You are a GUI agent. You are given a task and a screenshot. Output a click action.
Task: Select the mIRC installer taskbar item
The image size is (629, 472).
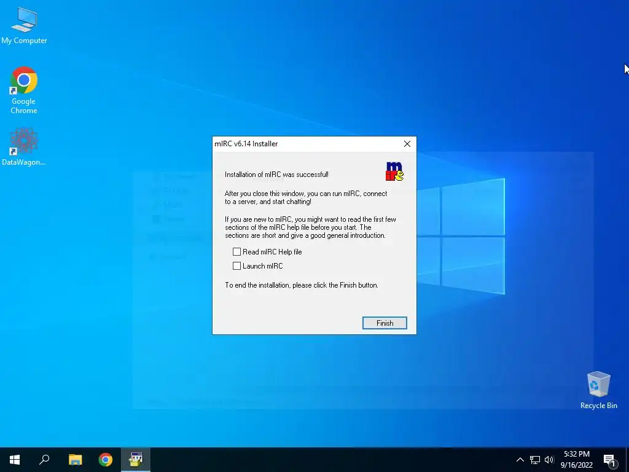pyautogui.click(x=136, y=460)
